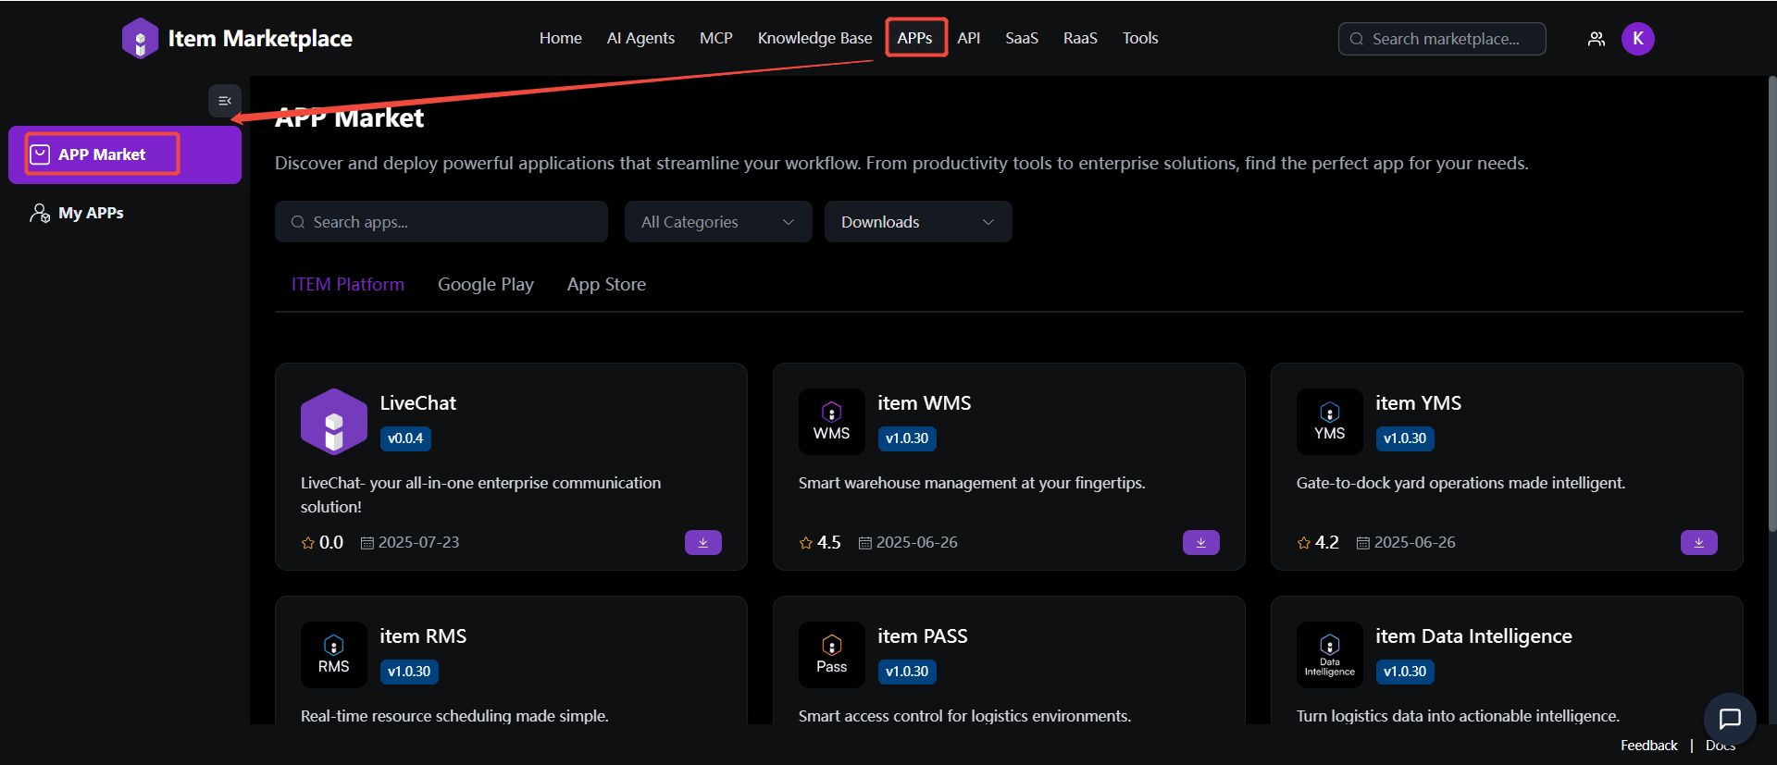The height and width of the screenshot is (765, 1777).
Task: Open the item YMS app title
Action: point(1419,403)
